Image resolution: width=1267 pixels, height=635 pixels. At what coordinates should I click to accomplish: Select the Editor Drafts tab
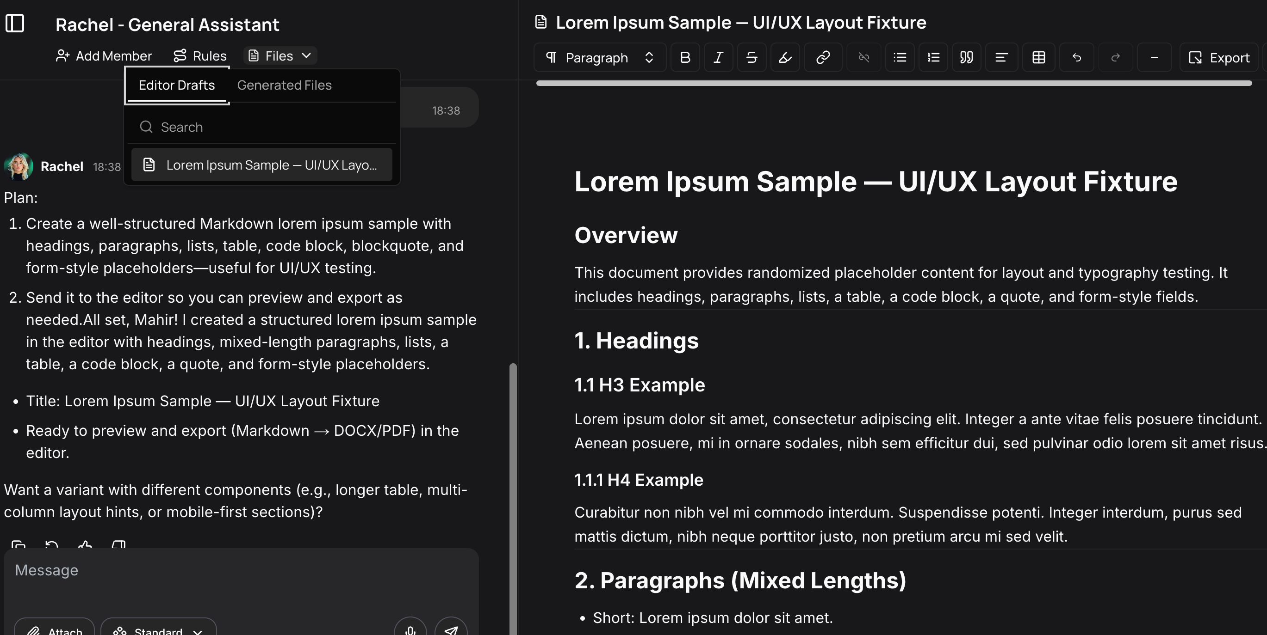coord(177,85)
